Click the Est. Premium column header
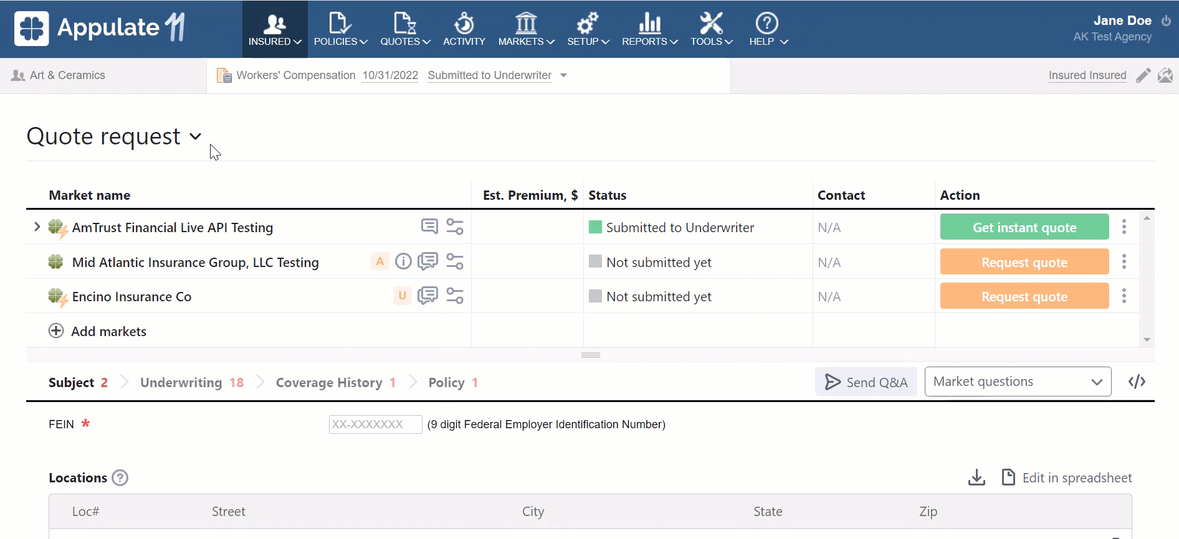This screenshot has height=539, width=1179. coord(530,195)
